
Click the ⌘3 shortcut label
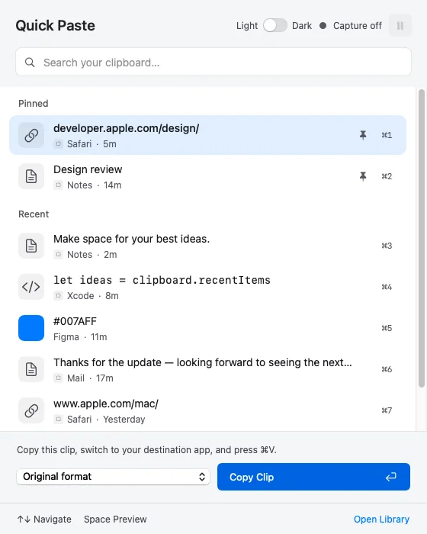[x=387, y=246]
